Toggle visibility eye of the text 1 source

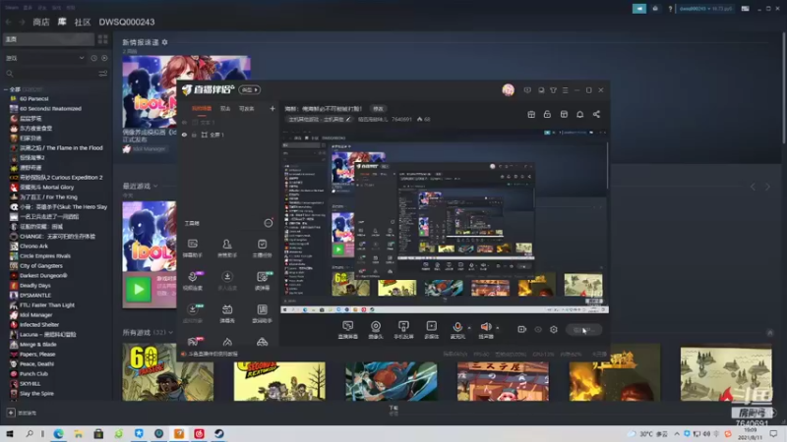point(184,122)
